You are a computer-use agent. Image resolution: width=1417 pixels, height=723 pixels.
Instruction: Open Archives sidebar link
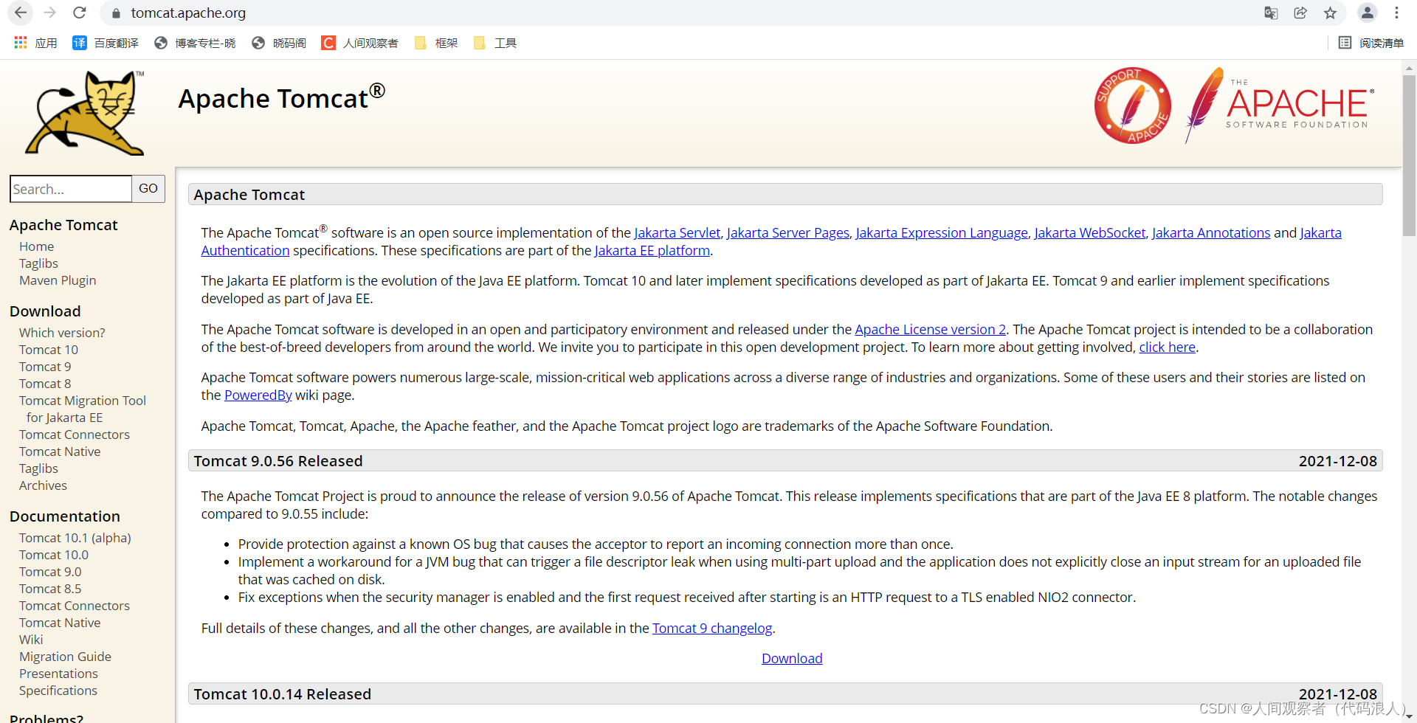(x=43, y=485)
